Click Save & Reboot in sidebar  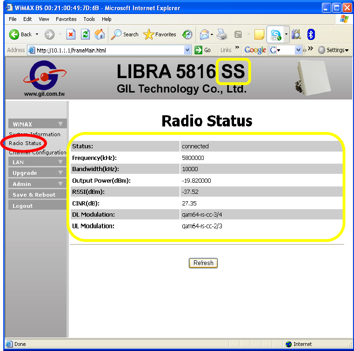38,195
